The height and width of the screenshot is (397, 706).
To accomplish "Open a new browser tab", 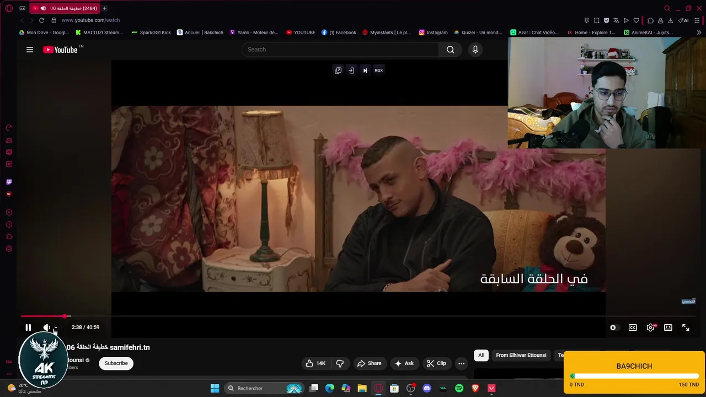I will tap(105, 8).
